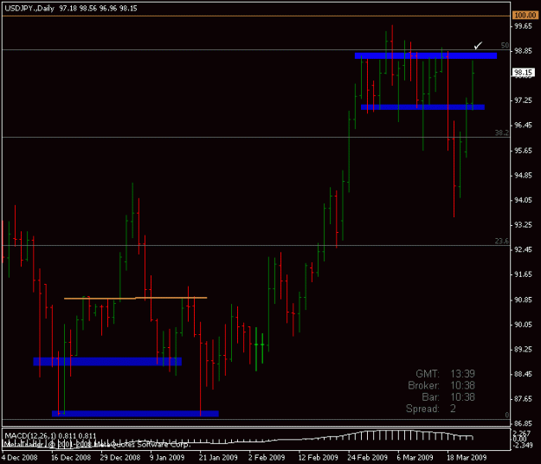541x464 pixels.
Task: Click the 96.45 price axis label
Action: click(x=523, y=126)
